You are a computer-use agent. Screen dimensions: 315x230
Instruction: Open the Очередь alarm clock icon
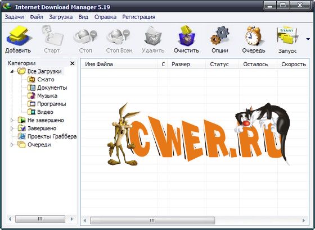pos(254,36)
